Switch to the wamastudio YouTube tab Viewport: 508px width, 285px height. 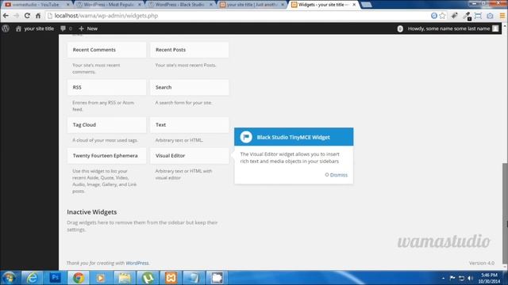pyautogui.click(x=37, y=5)
